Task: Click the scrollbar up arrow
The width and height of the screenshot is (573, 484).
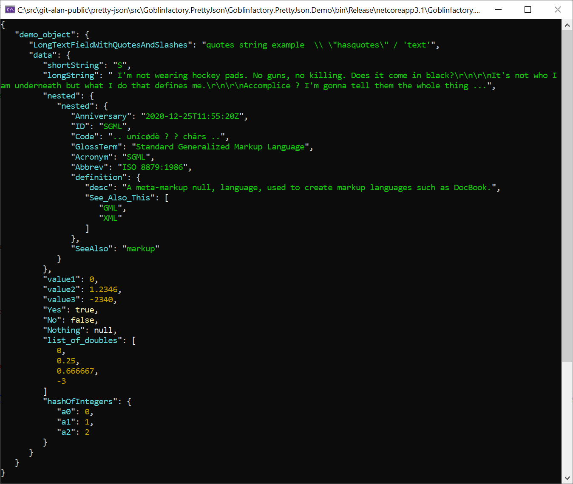Action: [x=567, y=25]
